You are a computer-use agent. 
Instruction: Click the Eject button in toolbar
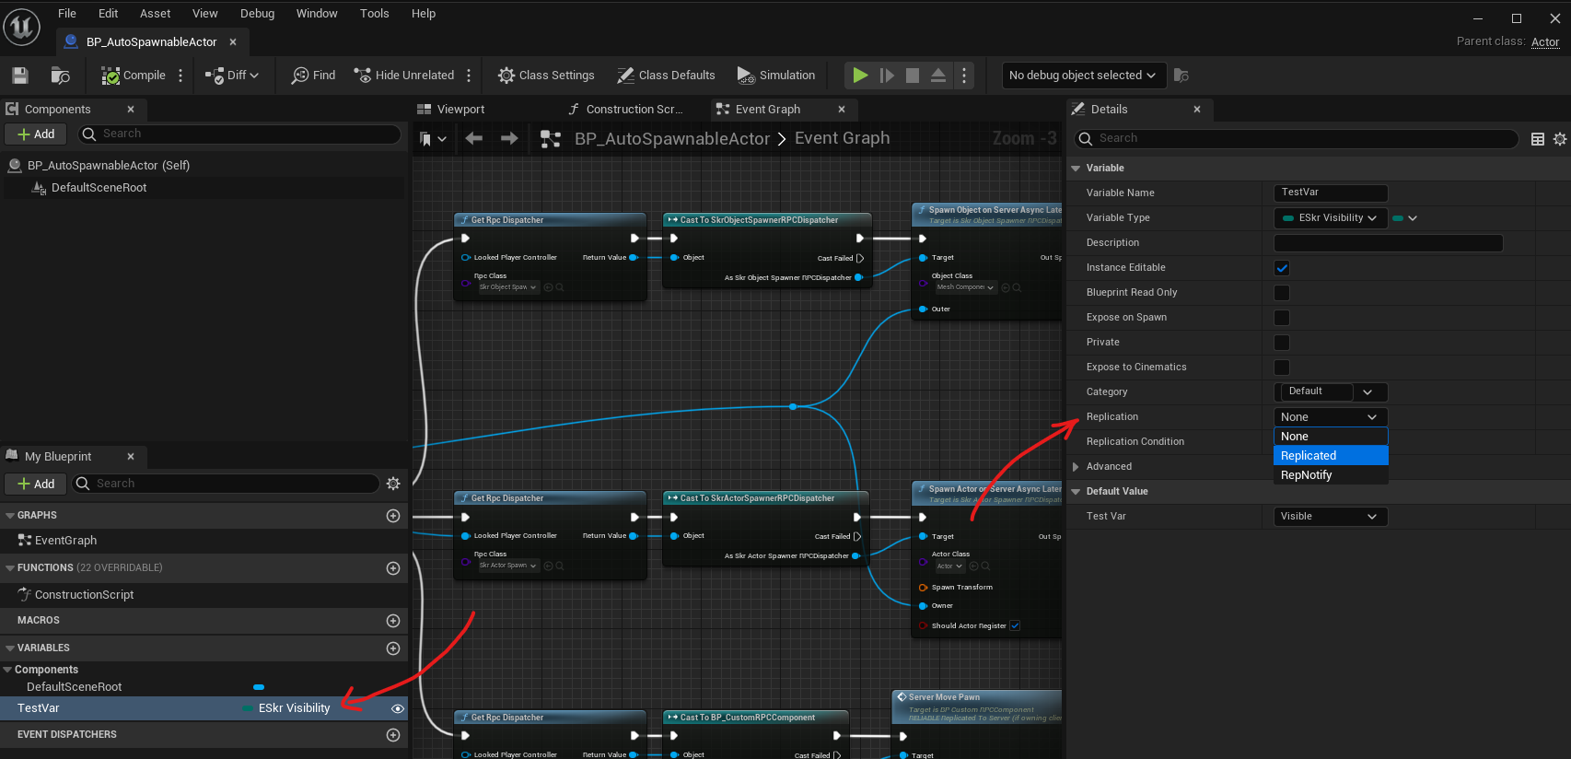pyautogui.click(x=938, y=76)
